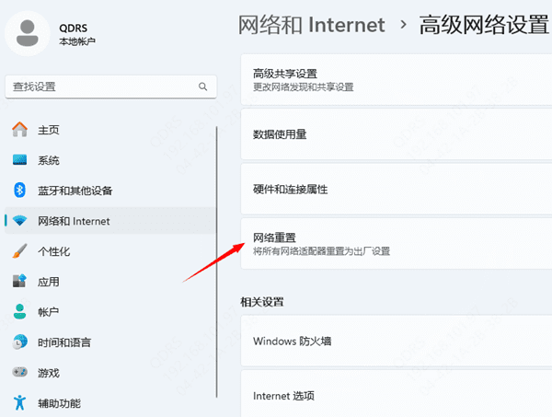Open the 应用 settings category

pos(110,282)
